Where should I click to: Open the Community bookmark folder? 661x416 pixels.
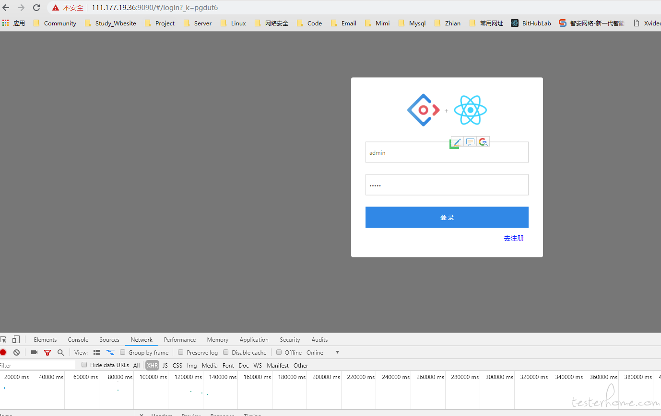pyautogui.click(x=55, y=23)
